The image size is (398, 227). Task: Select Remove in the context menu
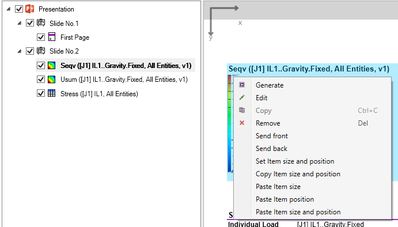point(312,123)
